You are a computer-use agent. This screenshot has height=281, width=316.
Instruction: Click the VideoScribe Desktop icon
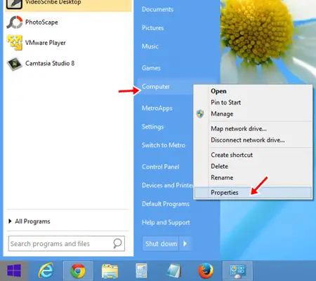15,4
